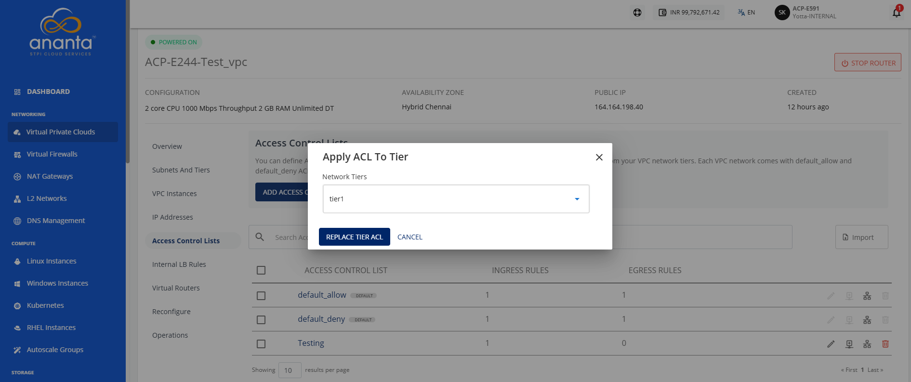
Task: Apply Testing ACL to tier via network icon
Action: click(x=867, y=344)
